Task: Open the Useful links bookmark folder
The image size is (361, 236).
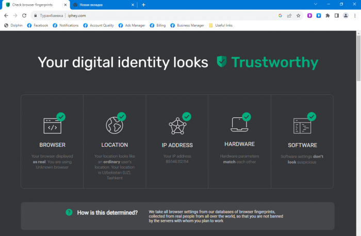Action: [x=221, y=25]
